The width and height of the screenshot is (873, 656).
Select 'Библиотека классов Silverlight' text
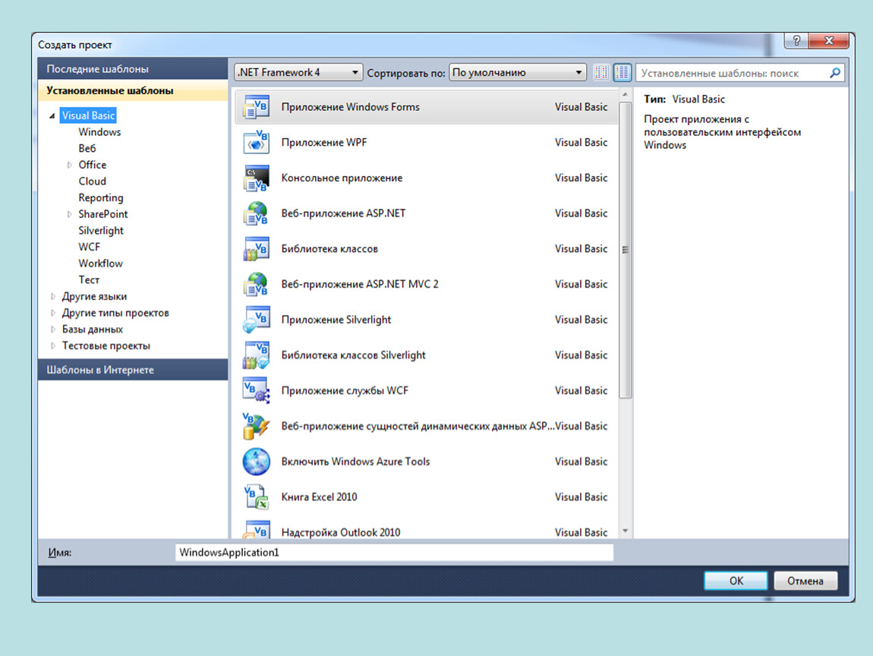click(x=353, y=355)
